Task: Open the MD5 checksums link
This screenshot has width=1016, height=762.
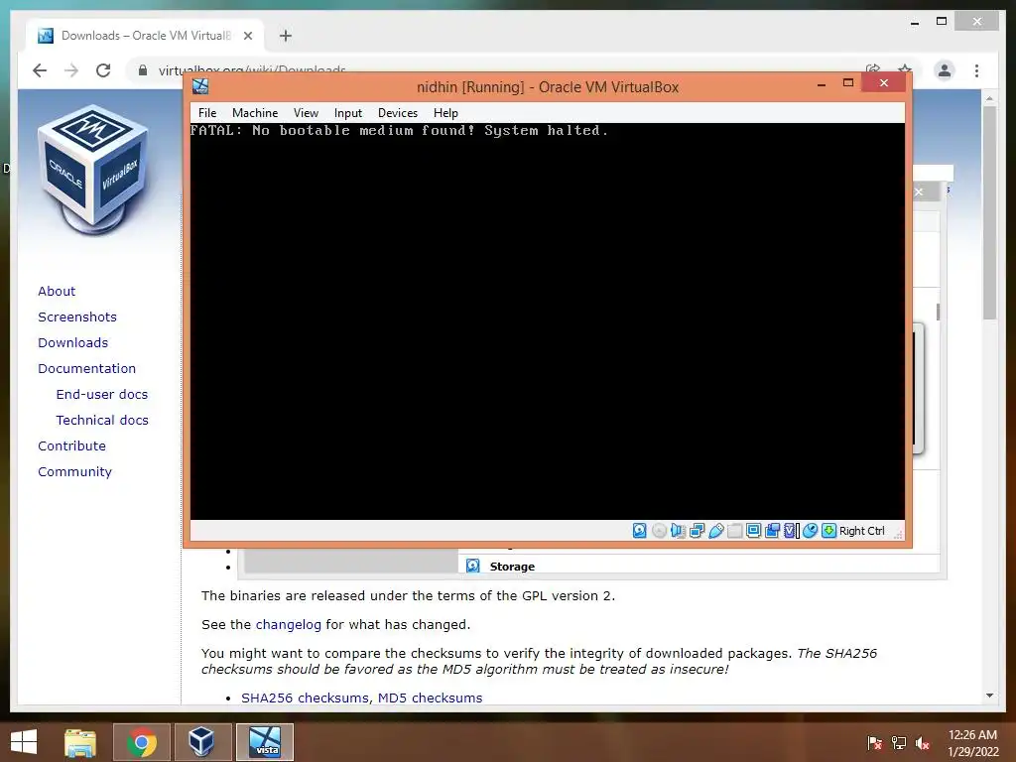Action: click(x=431, y=698)
